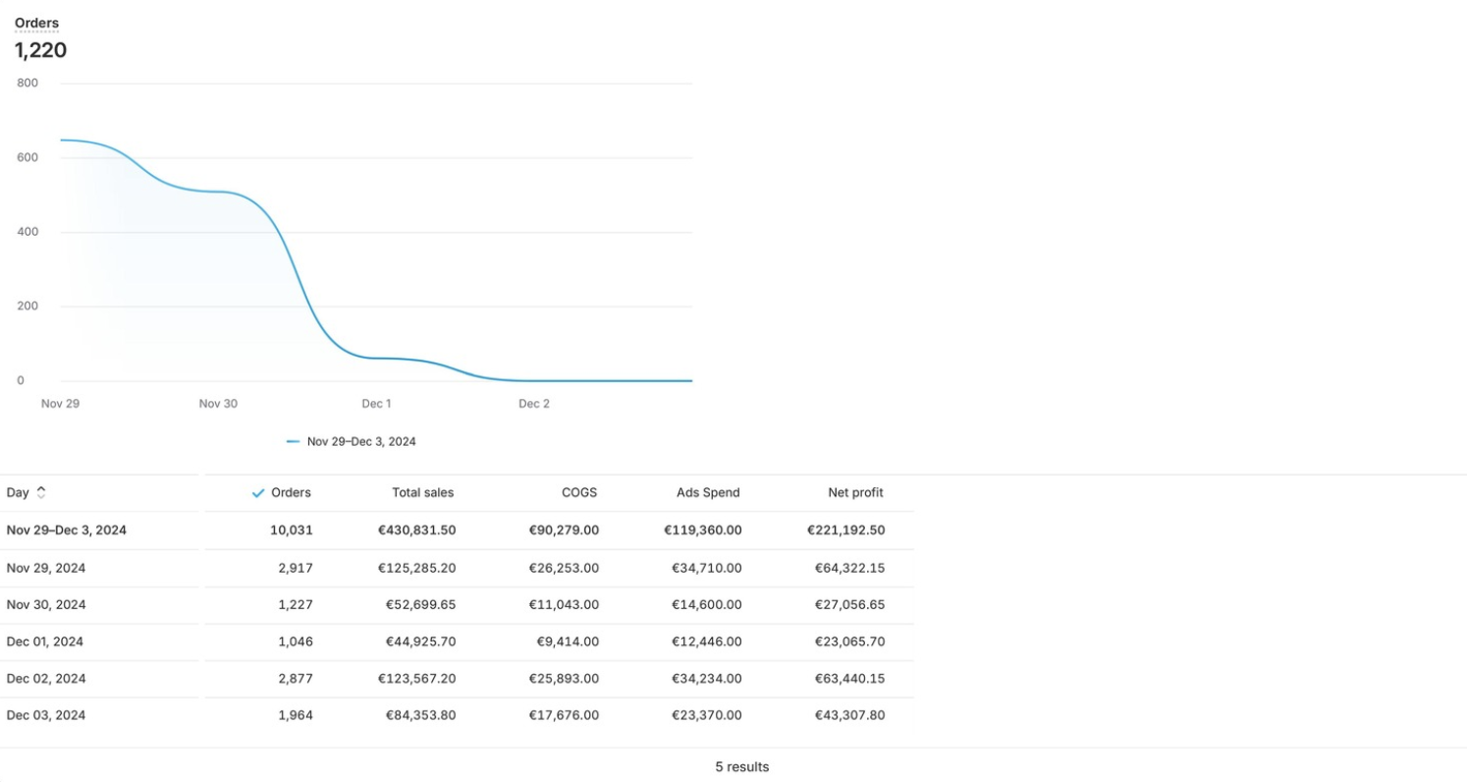Click the €34,710.00 ads spend cell

coord(707,568)
